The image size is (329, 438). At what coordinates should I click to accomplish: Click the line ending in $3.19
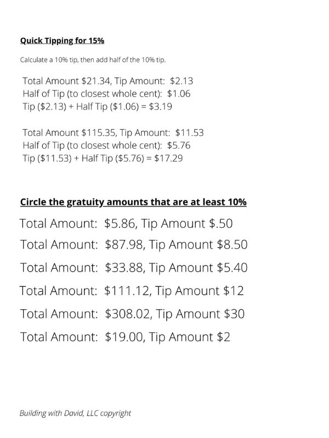tap(97, 107)
